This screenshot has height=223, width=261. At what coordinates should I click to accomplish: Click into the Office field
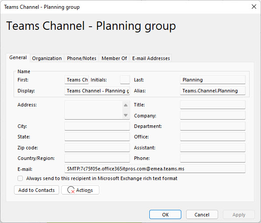coord(213,137)
